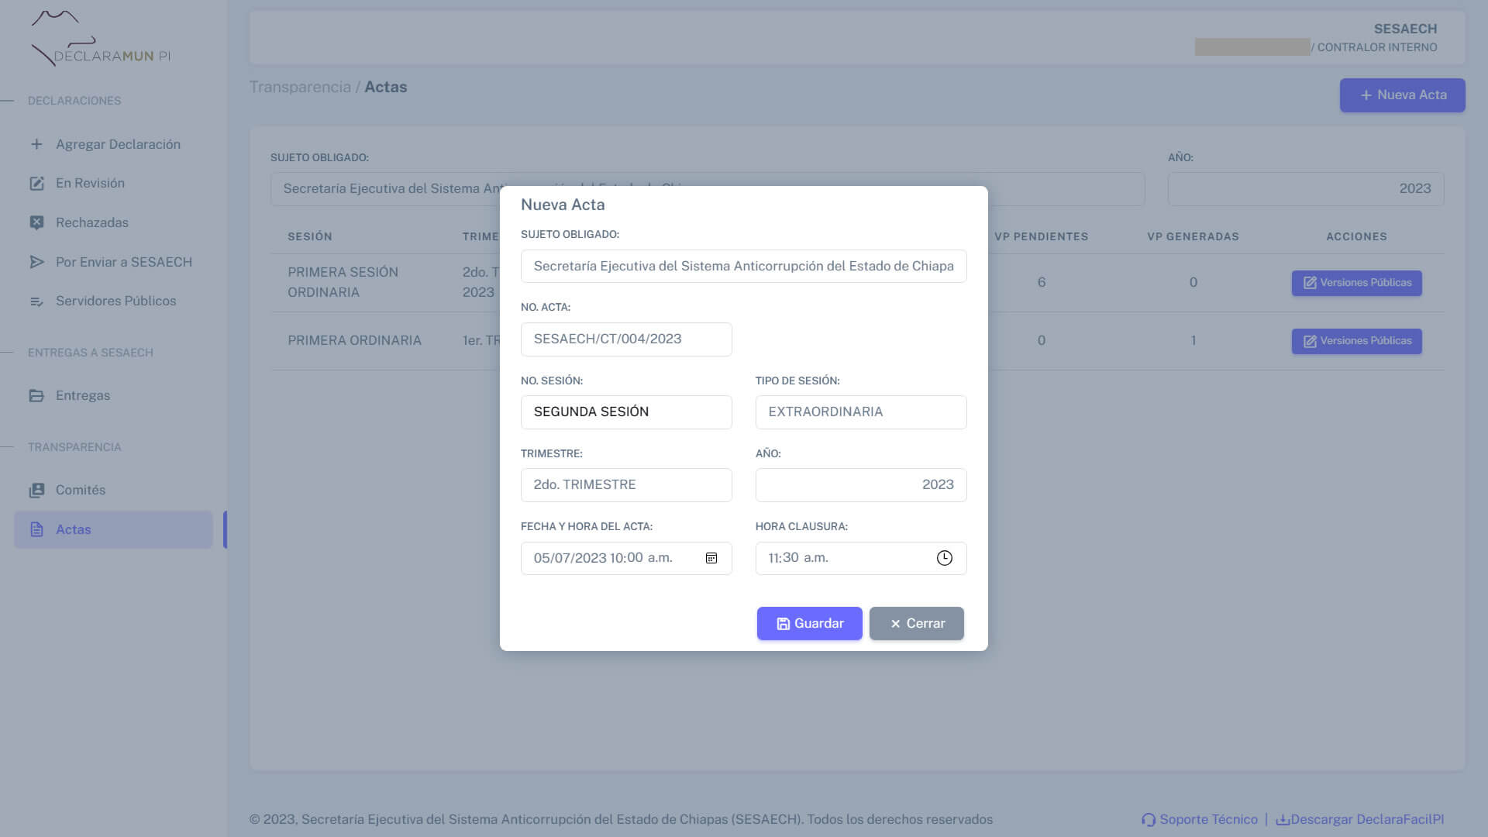This screenshot has width=1488, height=837.
Task: Open the calendar picker icon in date field
Action: [x=711, y=558]
